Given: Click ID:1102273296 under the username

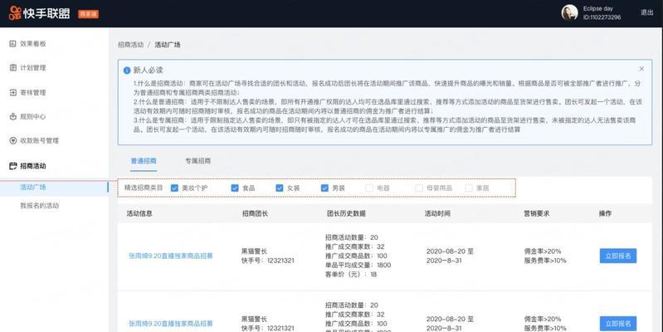Looking at the screenshot, I should click(x=602, y=17).
